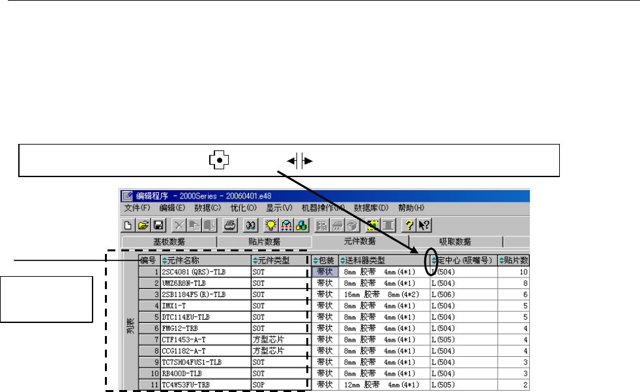The width and height of the screenshot is (640, 392).
Task: Click the first greyed-out icon after the colored spheres
Action: 322,225
